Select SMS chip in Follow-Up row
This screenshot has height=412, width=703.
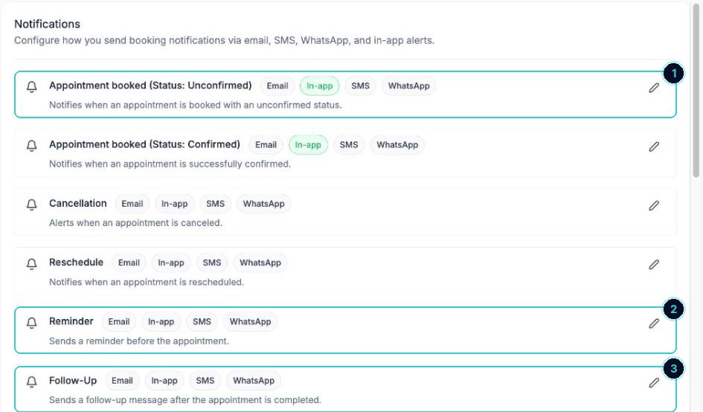click(x=205, y=381)
